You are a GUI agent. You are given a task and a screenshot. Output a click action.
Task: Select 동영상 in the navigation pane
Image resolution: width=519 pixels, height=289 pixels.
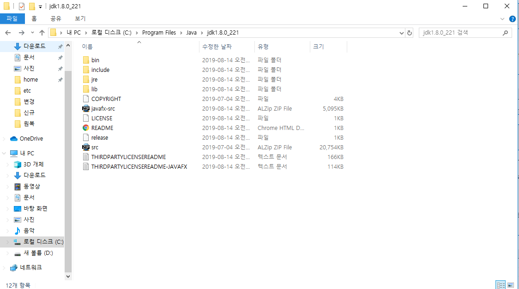click(31, 186)
